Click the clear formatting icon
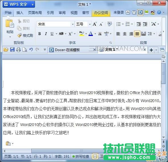The height and width of the screenshot is (162, 168). click(109, 24)
